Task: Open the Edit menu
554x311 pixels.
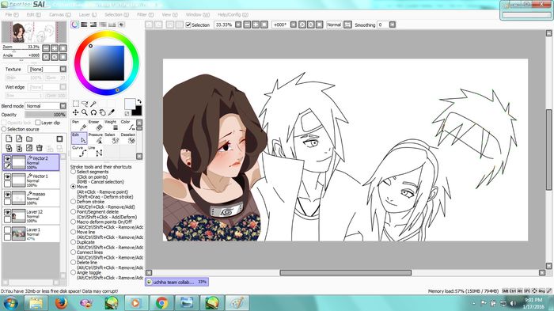Action: coord(33,14)
